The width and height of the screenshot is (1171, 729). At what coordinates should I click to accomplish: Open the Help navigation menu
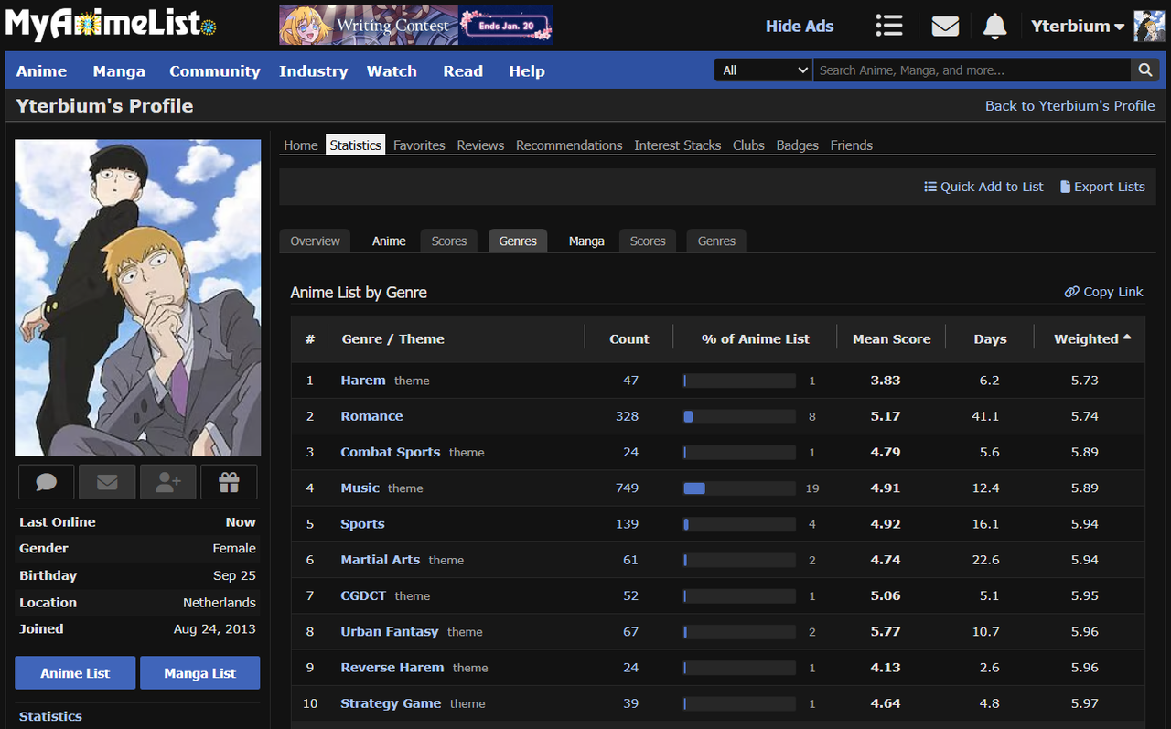[x=527, y=70]
